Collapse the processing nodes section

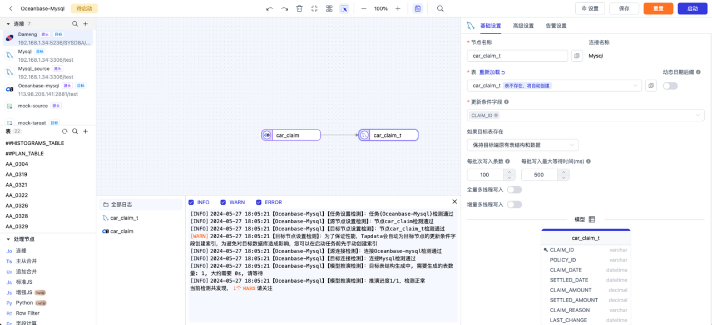pos(8,239)
